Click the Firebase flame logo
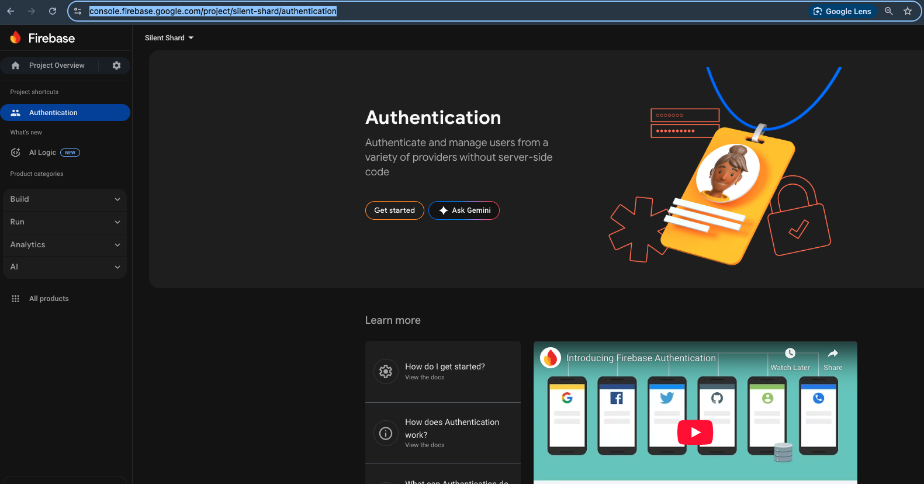Image resolution: width=924 pixels, height=484 pixels. click(x=16, y=38)
